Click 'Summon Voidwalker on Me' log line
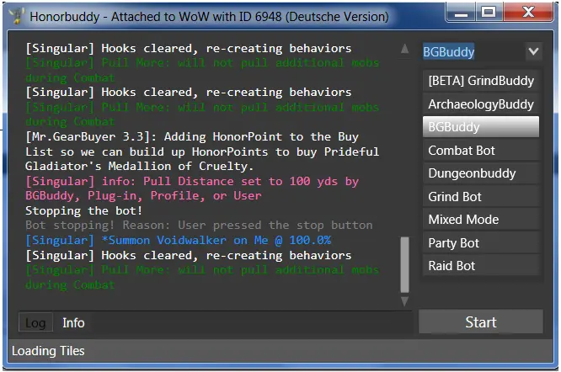The height and width of the screenshot is (372, 561). 179,240
